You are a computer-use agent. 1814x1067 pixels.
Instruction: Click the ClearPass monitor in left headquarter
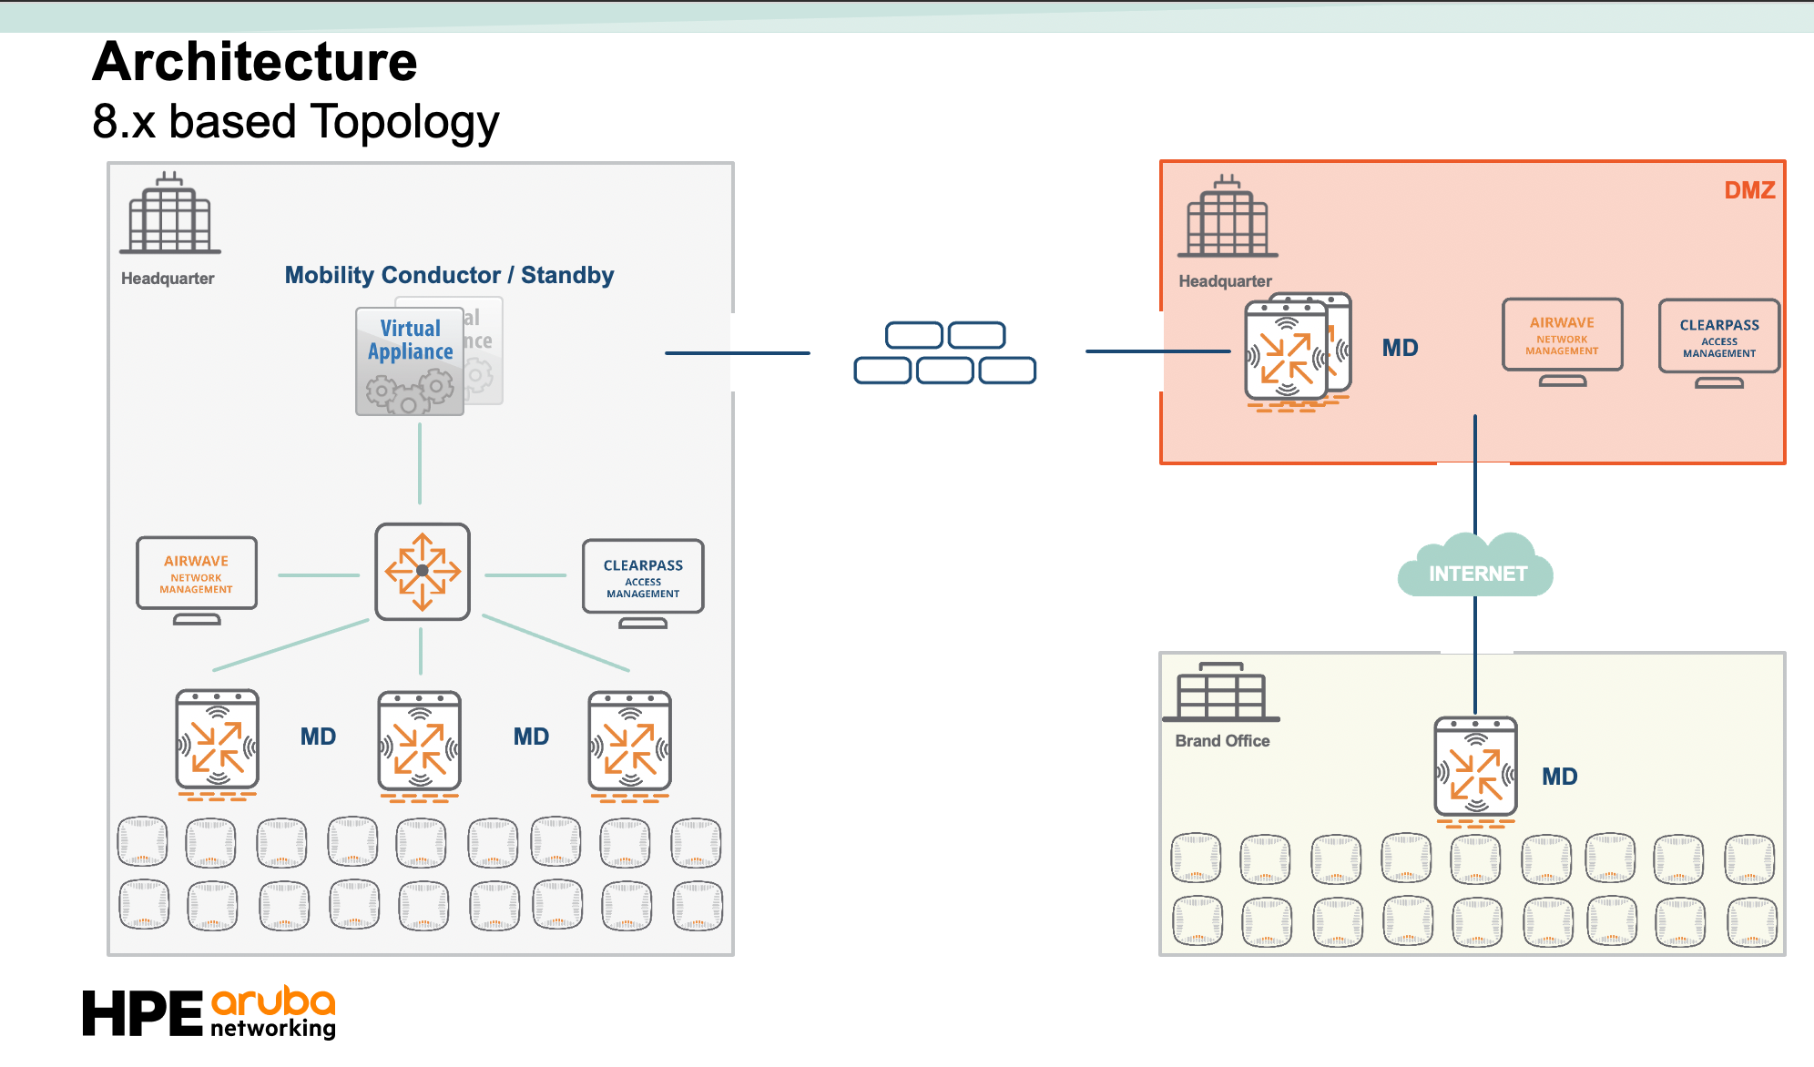point(643,584)
